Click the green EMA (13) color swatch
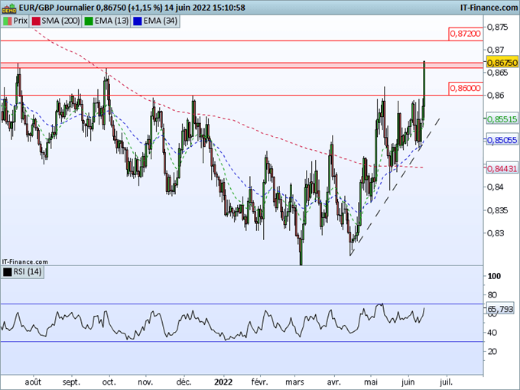The image size is (520, 390). [89, 21]
